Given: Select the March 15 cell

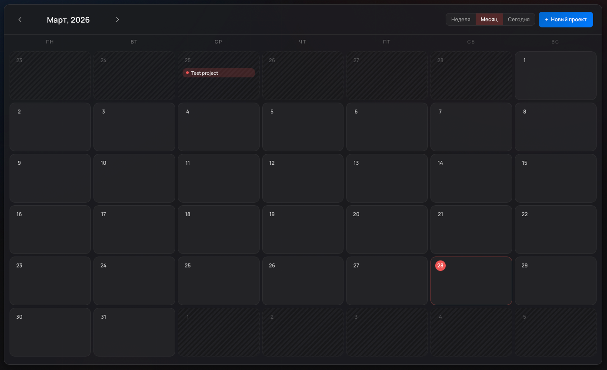Looking at the screenshot, I should point(555,178).
